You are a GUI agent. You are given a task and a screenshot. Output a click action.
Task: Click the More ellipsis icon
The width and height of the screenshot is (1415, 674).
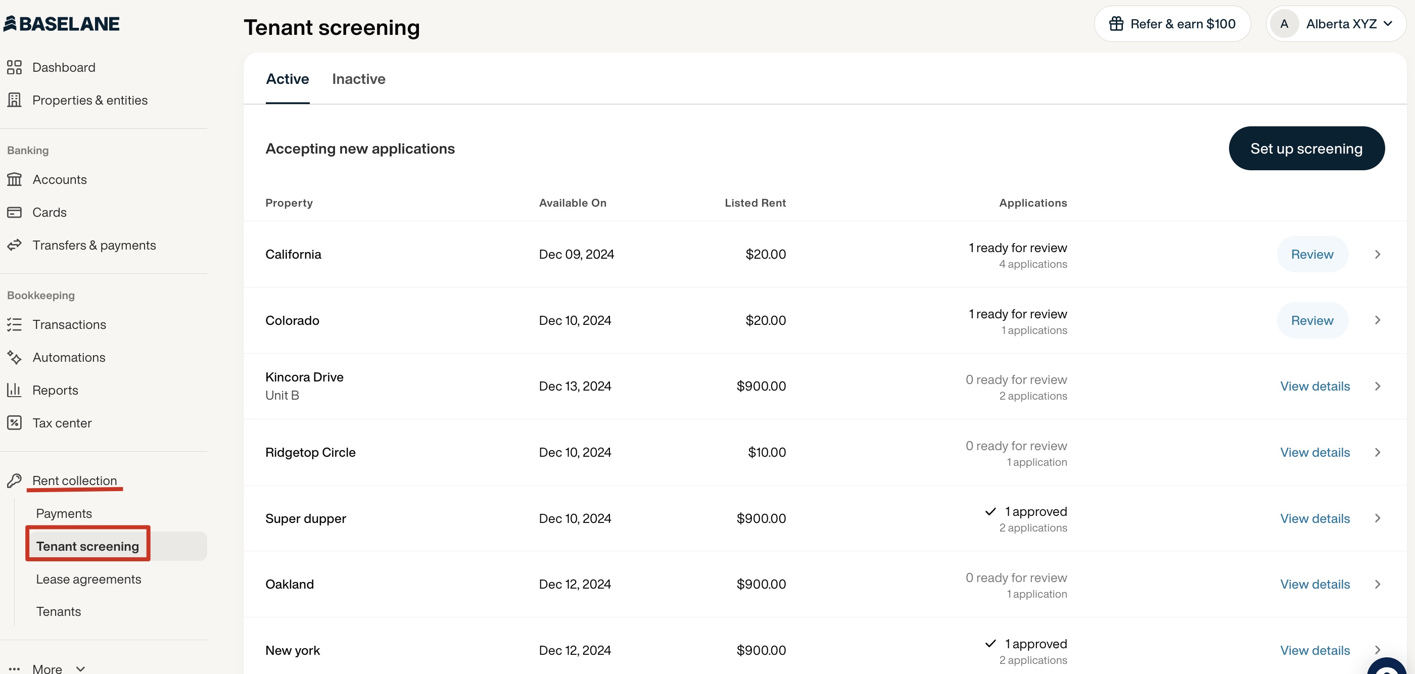(14, 669)
